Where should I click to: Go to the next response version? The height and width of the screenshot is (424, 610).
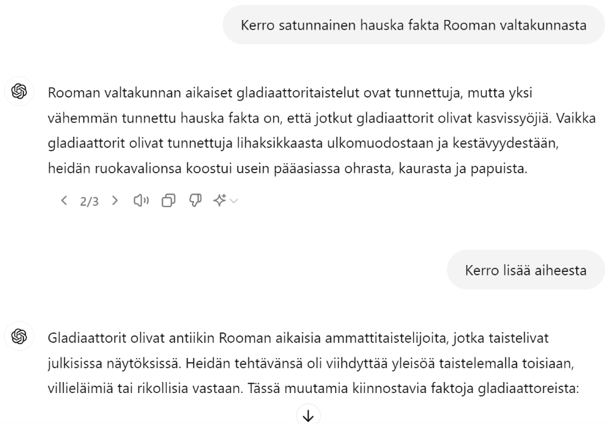(114, 200)
